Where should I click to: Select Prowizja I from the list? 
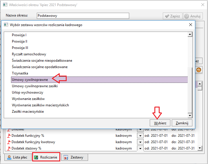tap(19, 35)
